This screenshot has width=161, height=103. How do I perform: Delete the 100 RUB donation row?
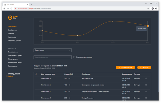click(x=146, y=91)
